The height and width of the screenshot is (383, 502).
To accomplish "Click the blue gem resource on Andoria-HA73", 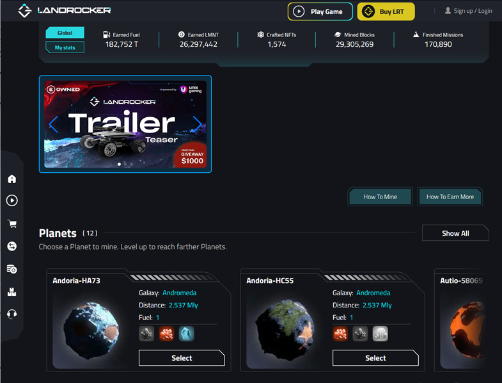I will point(186,334).
